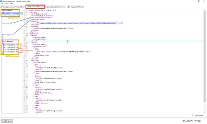The width and height of the screenshot is (207, 124).
Task: Select session 51 in SyncML Sessions list
Action: point(11,14)
